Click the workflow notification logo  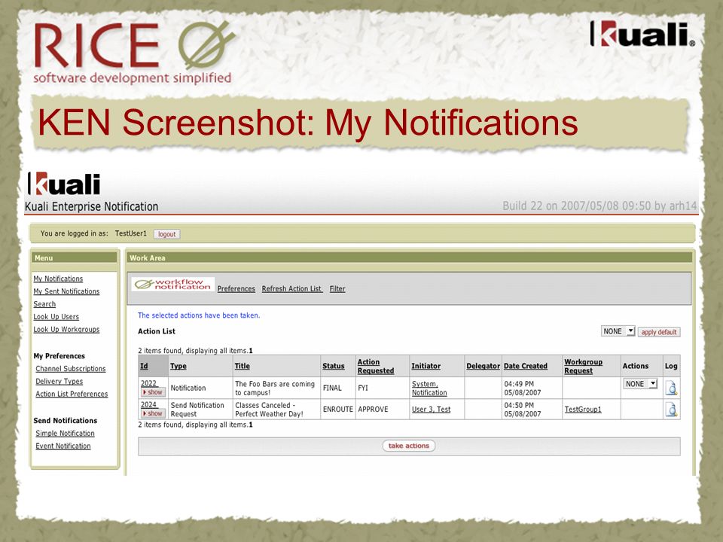[173, 284]
